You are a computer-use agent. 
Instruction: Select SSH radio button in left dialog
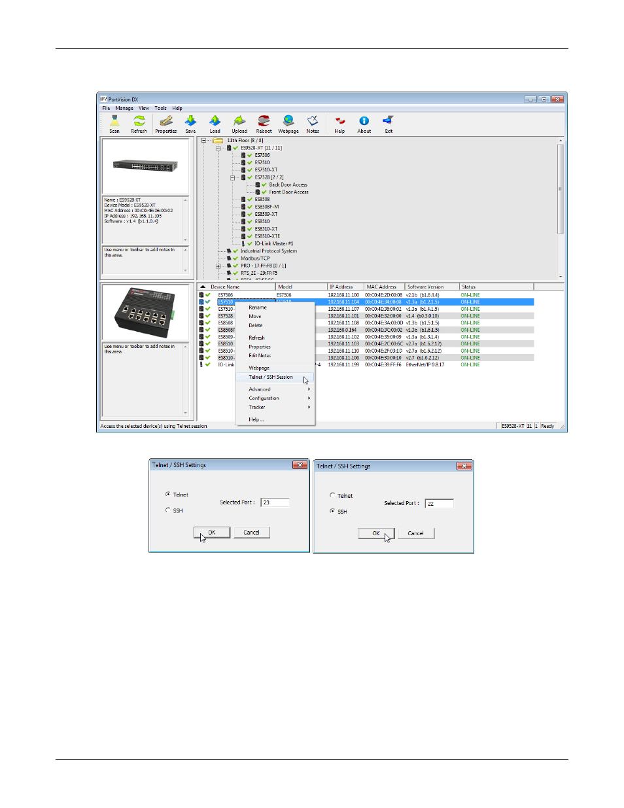[168, 510]
